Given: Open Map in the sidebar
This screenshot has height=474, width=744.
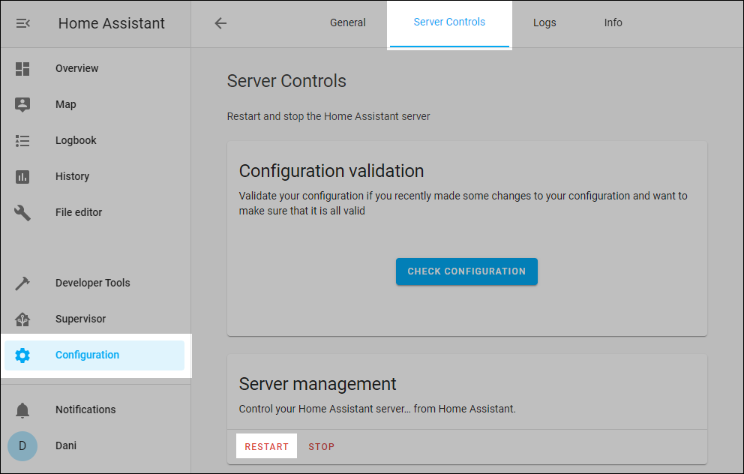Looking at the screenshot, I should click(x=95, y=104).
